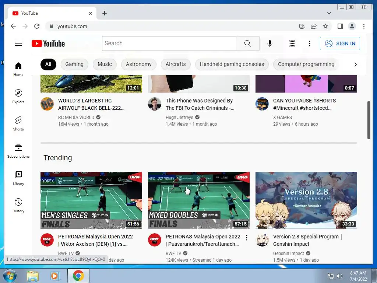Open action menu for Mixed Doubles video
The width and height of the screenshot is (377, 283).
point(246,238)
